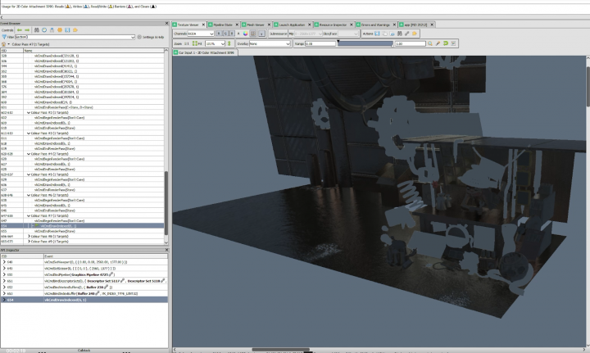This screenshot has width=590, height=353.
Task: Collapse the Colour Pass #7 tree node
Action: (x=29, y=215)
